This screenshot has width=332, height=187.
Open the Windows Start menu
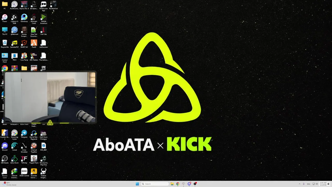[137, 184]
